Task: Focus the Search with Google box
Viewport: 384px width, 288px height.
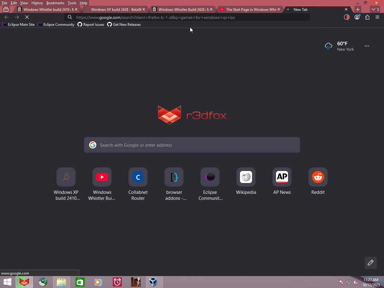Action: (192, 145)
